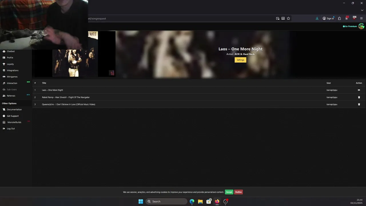
Task: Bookmark this page with the star icon
Action: pyautogui.click(x=289, y=18)
